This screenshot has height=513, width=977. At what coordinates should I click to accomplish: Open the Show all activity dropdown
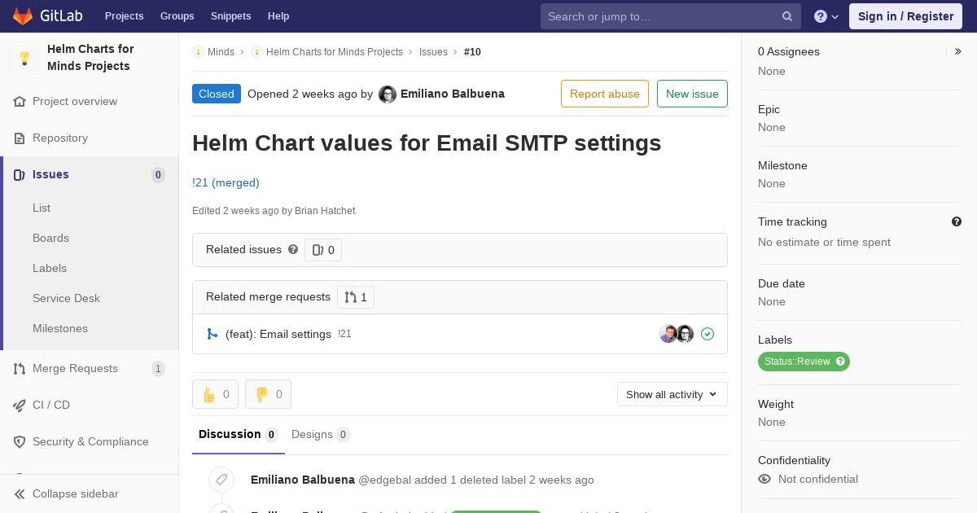coord(673,394)
